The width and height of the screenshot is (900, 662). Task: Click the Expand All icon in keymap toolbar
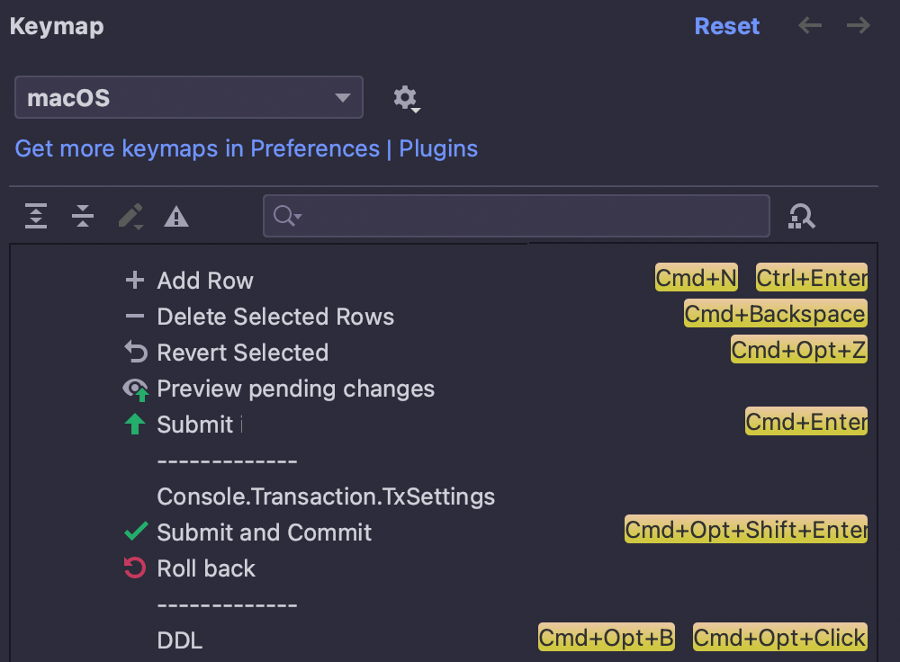pyautogui.click(x=36, y=216)
